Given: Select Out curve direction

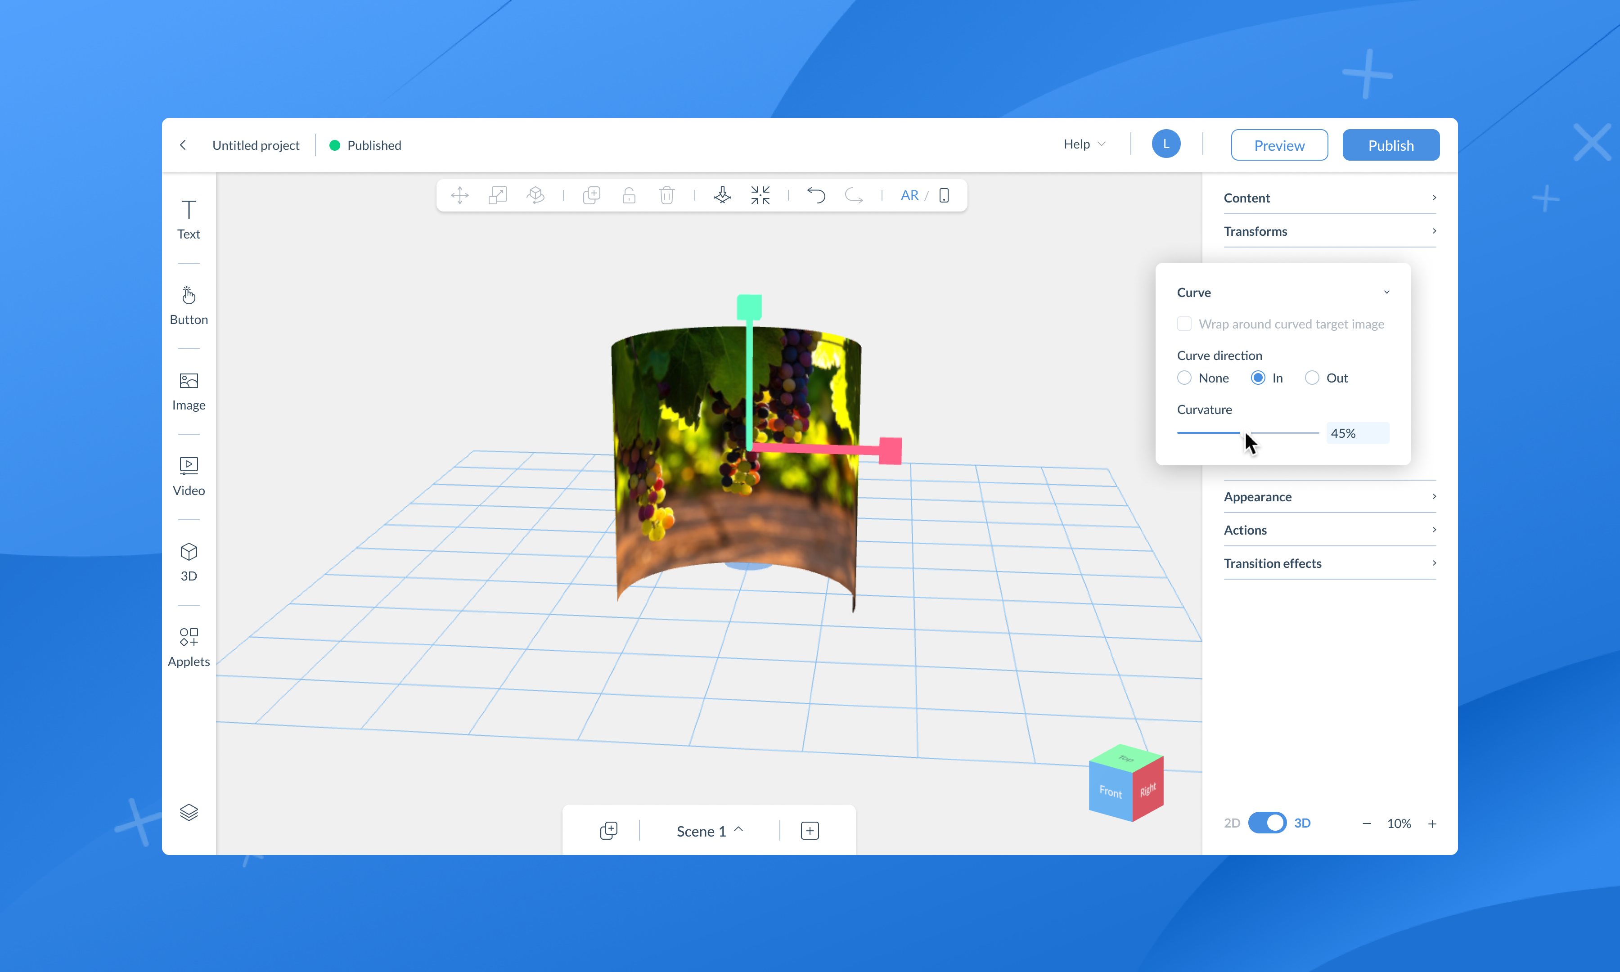Looking at the screenshot, I should click(1312, 378).
